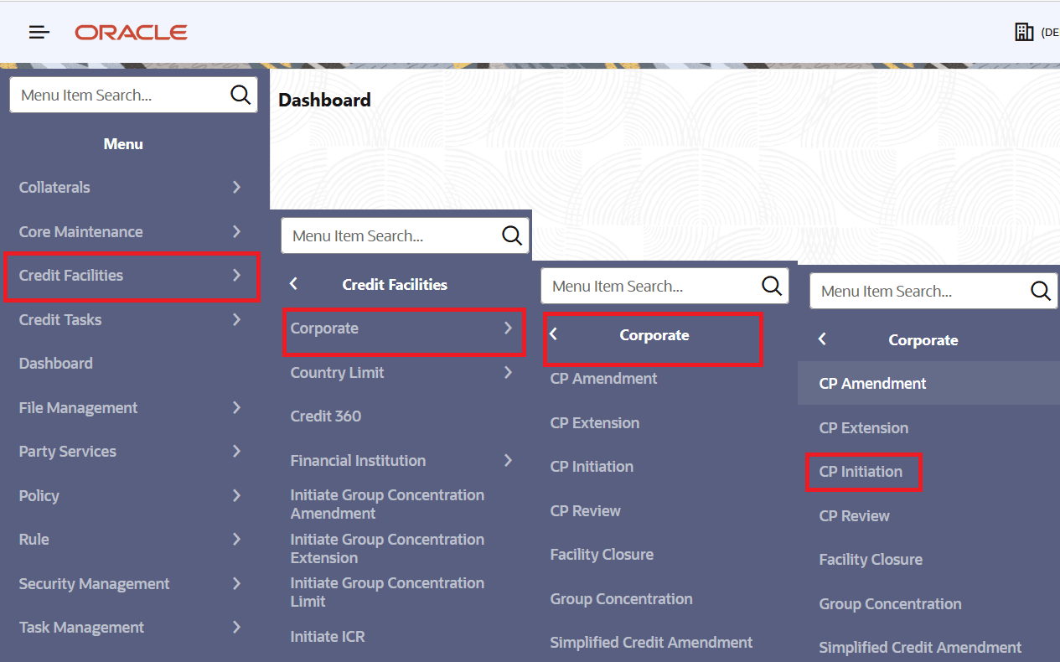This screenshot has width=1060, height=662.
Task: Expand Country Limit chevron
Action: [x=508, y=372]
